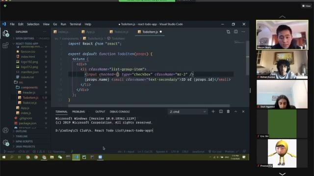Screen dimensions: 314x176
Task: Click the VS Code logo in the title bar
Action: [4, 24]
